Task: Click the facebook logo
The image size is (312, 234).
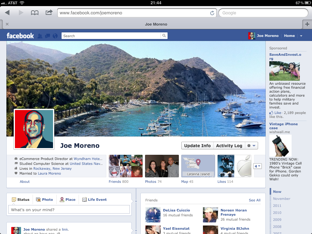Action: [x=20, y=36]
